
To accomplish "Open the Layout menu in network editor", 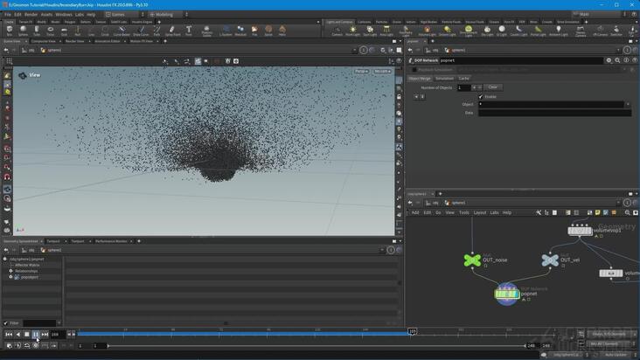I will click(x=480, y=212).
